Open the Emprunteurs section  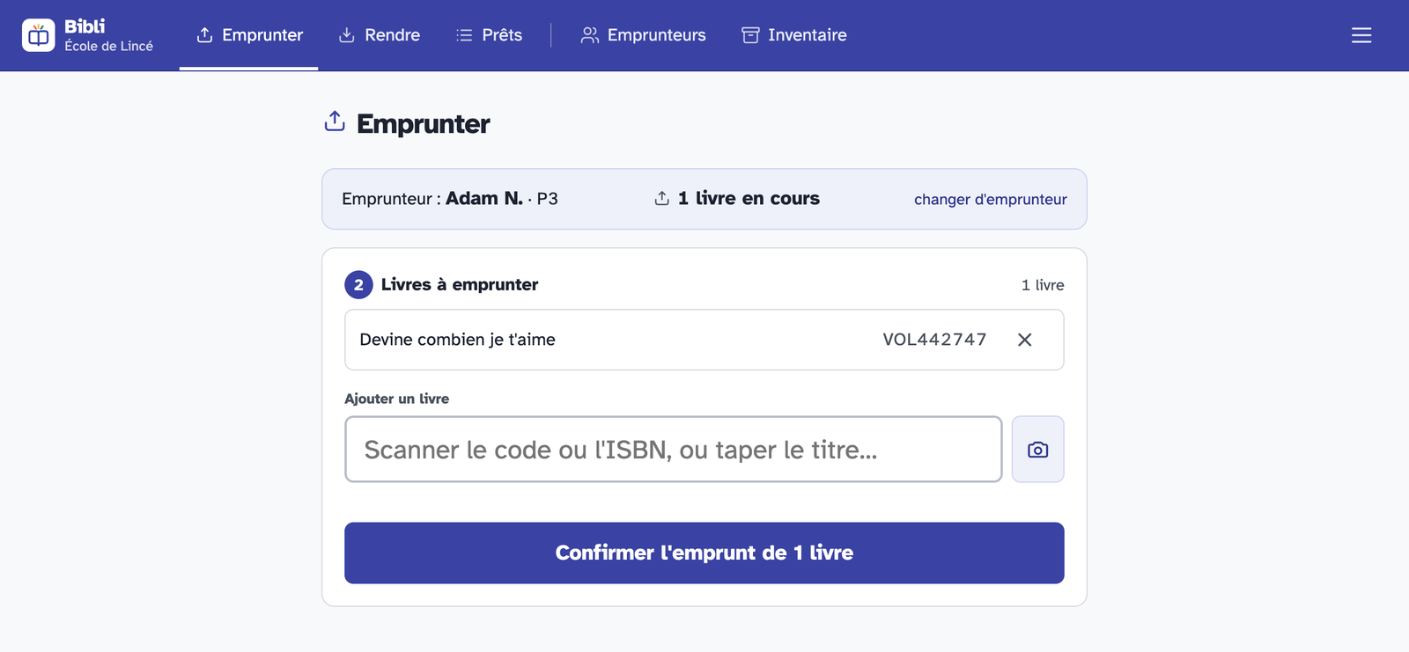[x=643, y=35]
